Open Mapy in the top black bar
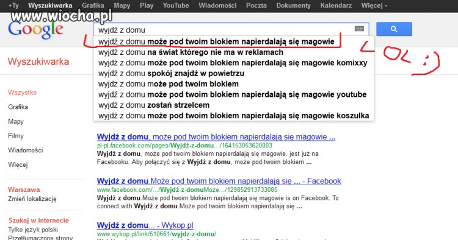Screen dimensions: 458x240 [122, 5]
